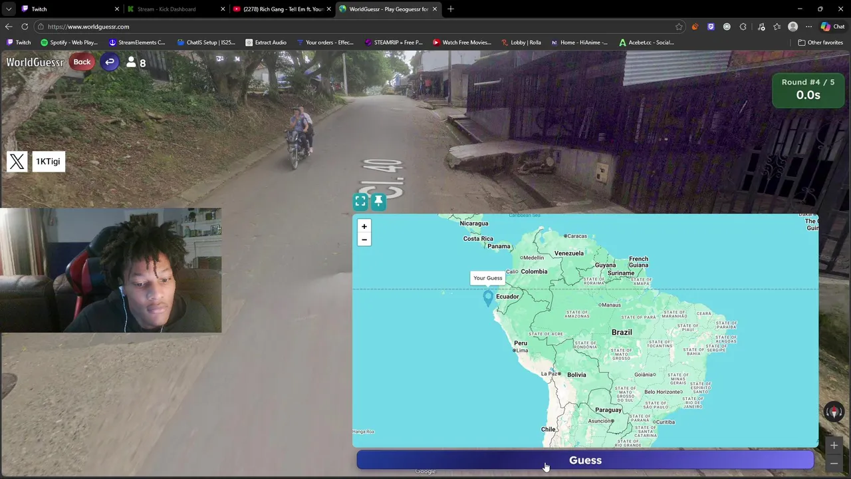Open the orange acorn extension icon
This screenshot has width=851, height=479.
[x=695, y=27]
